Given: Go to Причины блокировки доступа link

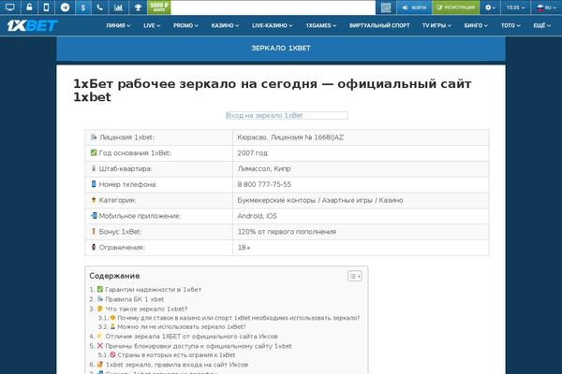Looking at the screenshot, I should click(x=199, y=346).
